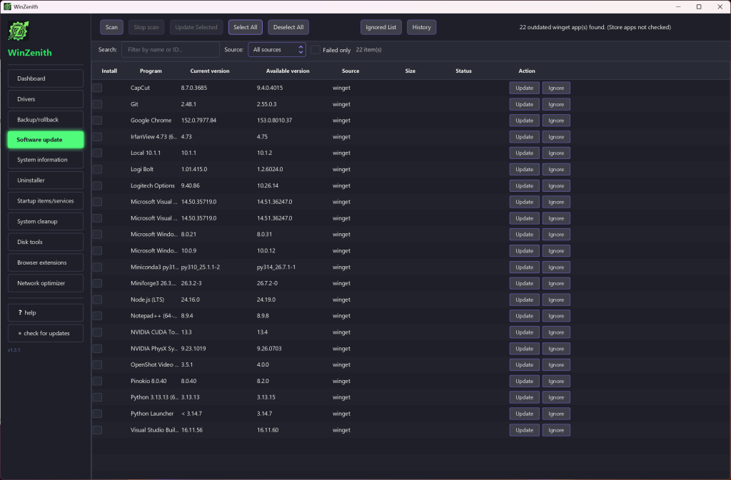Image resolution: width=731 pixels, height=480 pixels.
Task: Open Startup items/services
Action: (46, 201)
